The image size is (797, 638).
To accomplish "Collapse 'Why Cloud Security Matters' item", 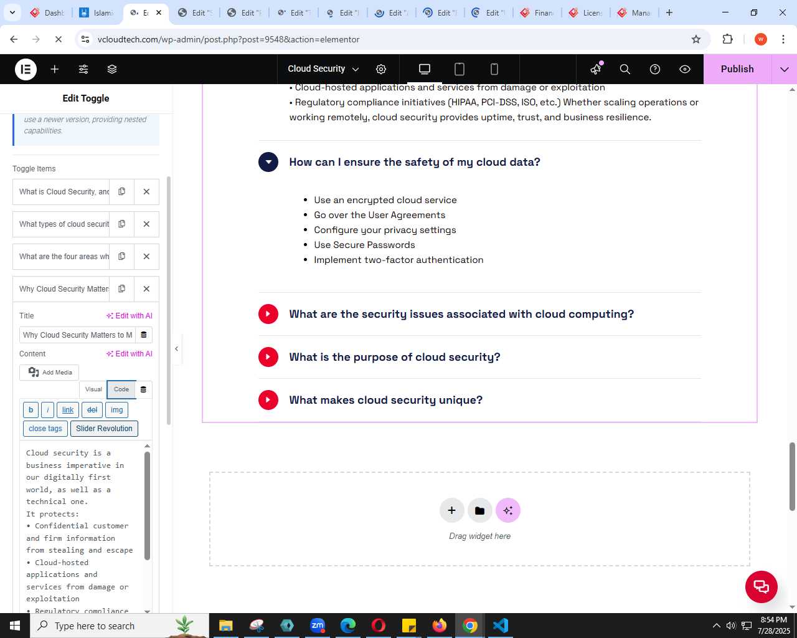I will [x=61, y=289].
